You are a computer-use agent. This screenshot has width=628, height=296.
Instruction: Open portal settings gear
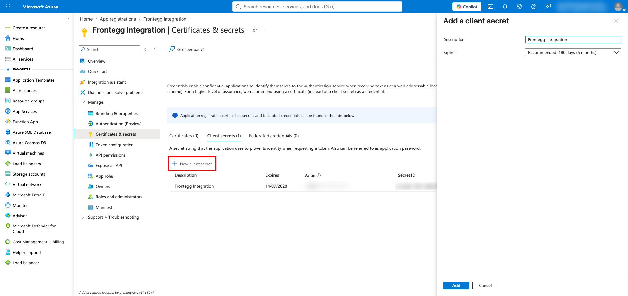click(x=519, y=7)
